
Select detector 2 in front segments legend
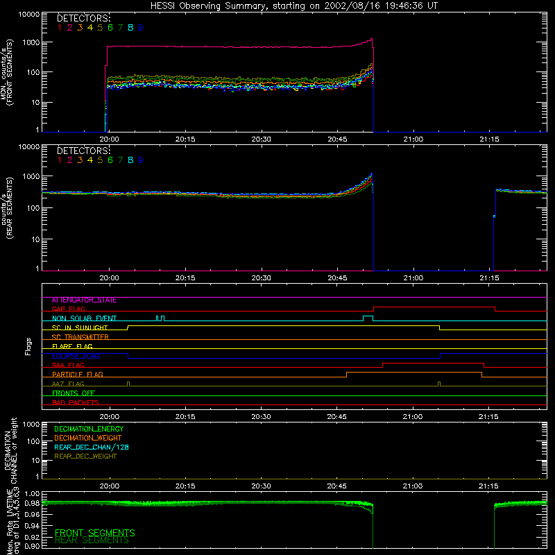tap(70, 28)
